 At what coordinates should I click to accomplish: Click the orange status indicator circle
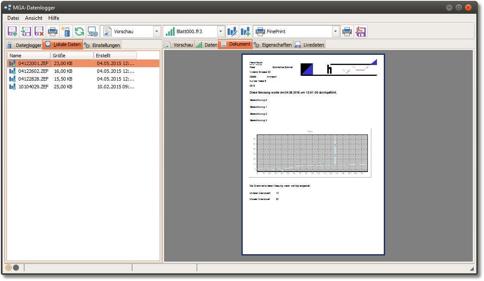click(9, 268)
